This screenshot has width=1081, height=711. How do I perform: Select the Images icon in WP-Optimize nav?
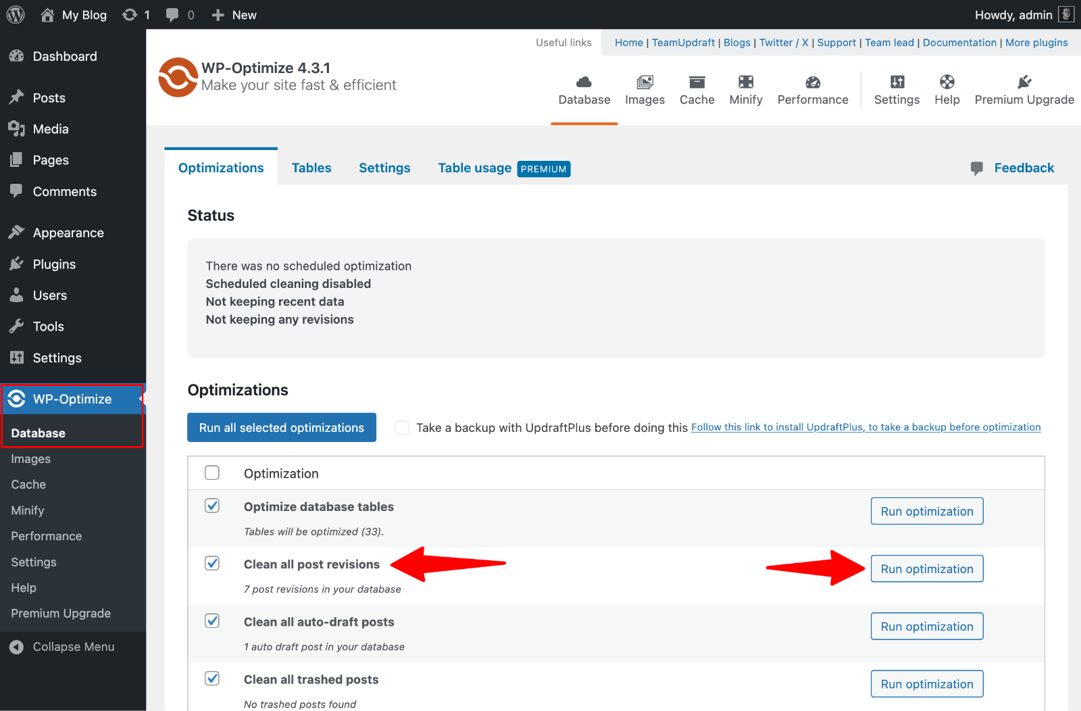(x=645, y=84)
